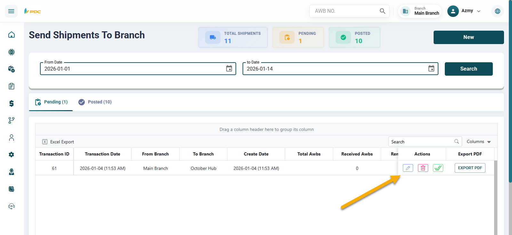
Task: Click the dollar sign sidebar icon
Action: point(12,103)
